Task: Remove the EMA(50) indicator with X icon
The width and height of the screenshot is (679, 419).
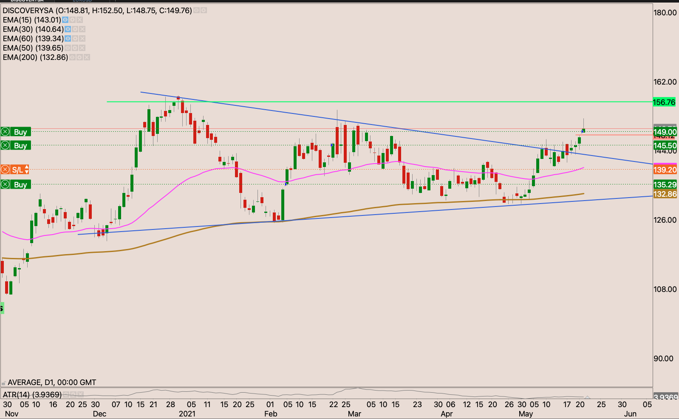Action: coord(82,48)
